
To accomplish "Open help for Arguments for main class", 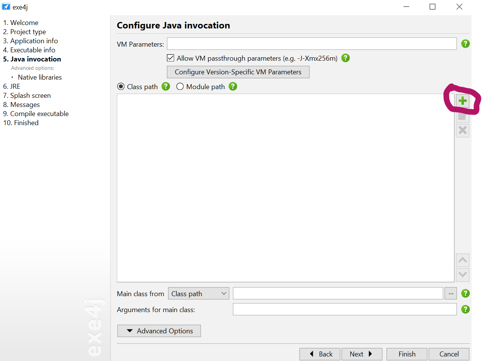I will [x=465, y=309].
